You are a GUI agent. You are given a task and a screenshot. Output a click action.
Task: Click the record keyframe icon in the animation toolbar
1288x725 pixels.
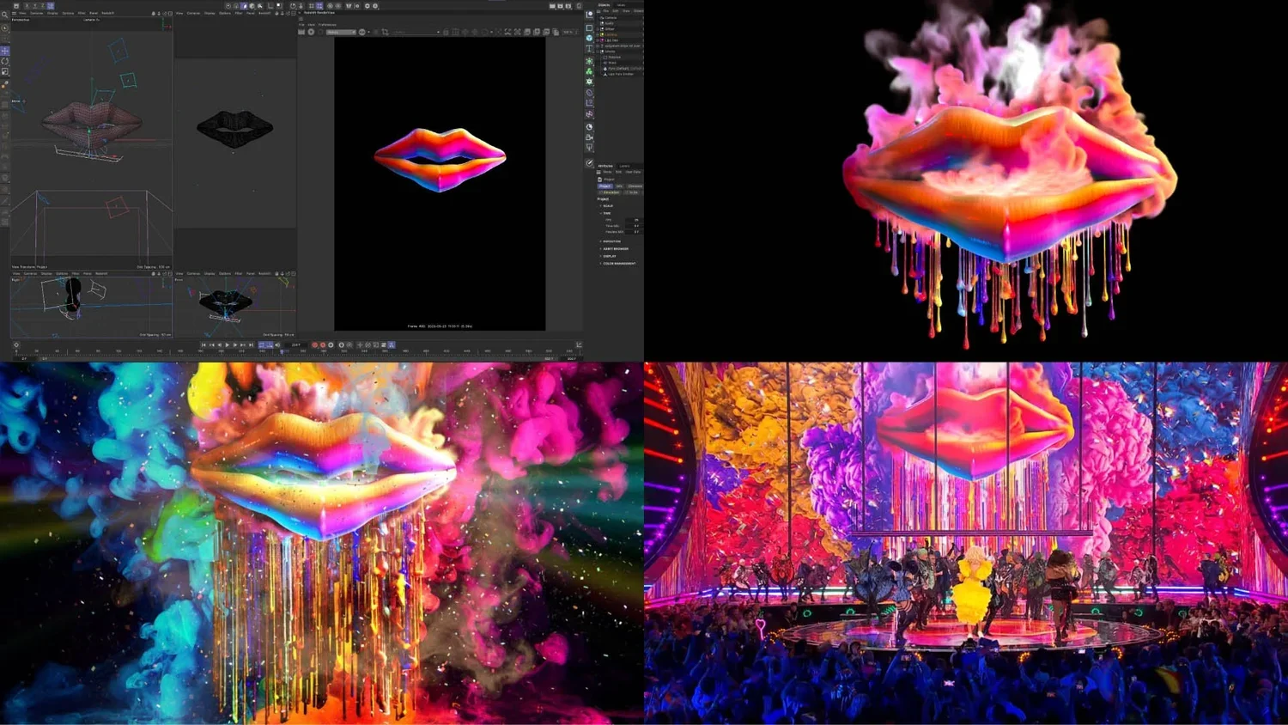coord(315,345)
